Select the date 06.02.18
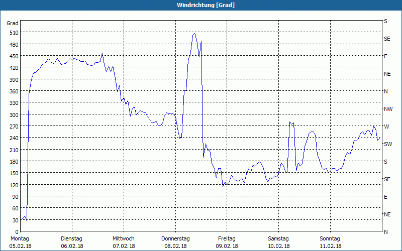The width and height of the screenshot is (402, 251). [72, 246]
